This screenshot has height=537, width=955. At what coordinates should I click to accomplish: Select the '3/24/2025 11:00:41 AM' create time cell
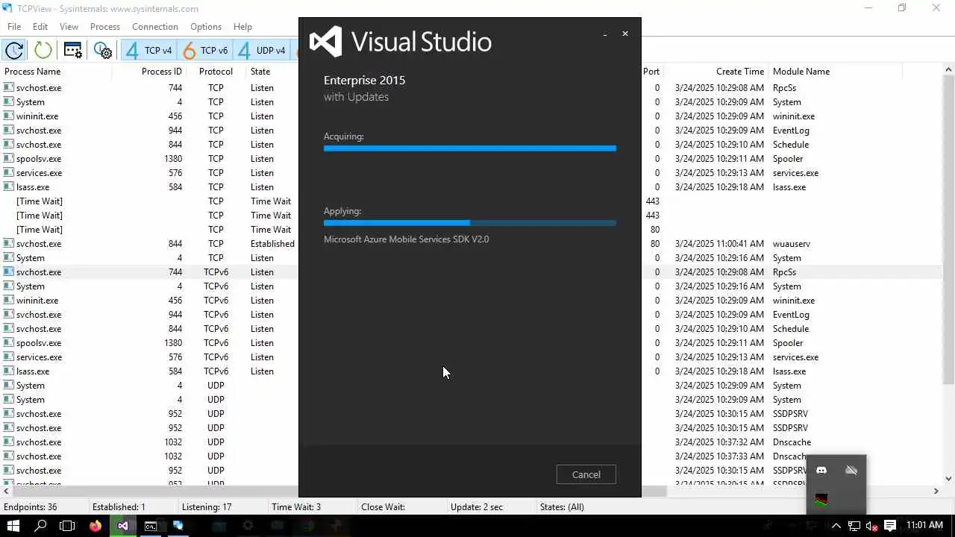719,244
